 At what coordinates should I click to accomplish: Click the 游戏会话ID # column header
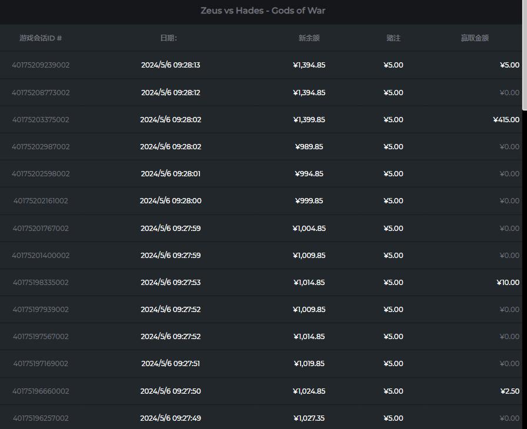(x=41, y=38)
